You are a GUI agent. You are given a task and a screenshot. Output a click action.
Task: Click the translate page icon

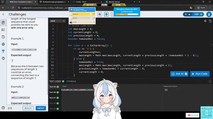pos(191,8)
